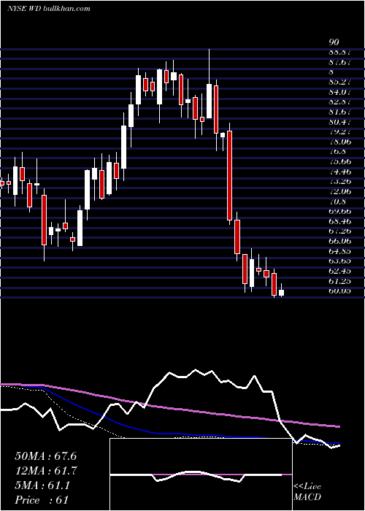Click the Price : 61 label
The height and width of the screenshot is (511, 365).
(42, 500)
